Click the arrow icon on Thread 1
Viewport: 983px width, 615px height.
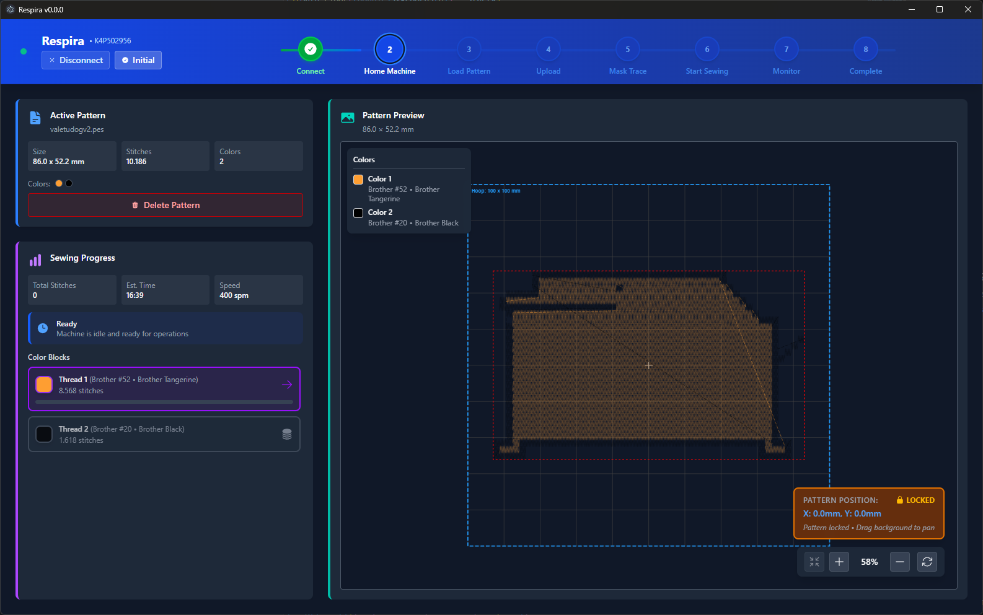tap(287, 385)
